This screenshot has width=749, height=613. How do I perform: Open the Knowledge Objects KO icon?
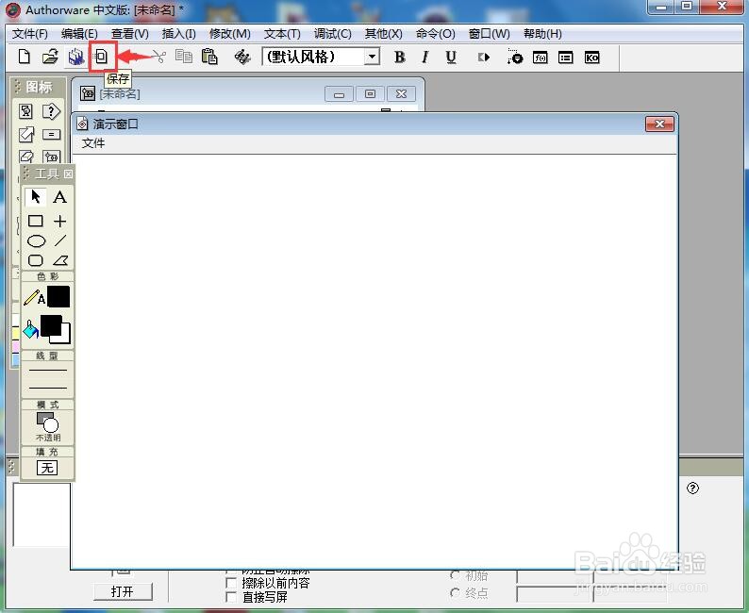coord(591,58)
